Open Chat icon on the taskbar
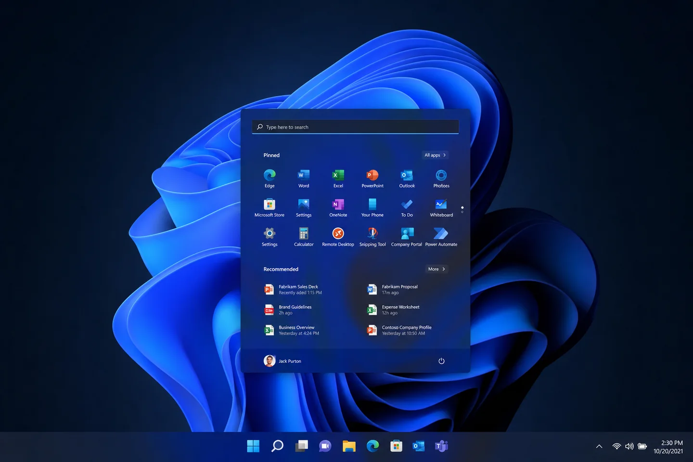 pos(325,446)
